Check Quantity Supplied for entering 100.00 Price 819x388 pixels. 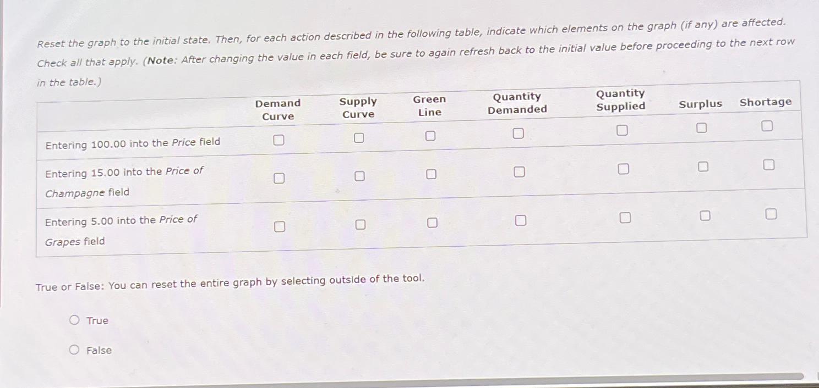click(x=623, y=130)
